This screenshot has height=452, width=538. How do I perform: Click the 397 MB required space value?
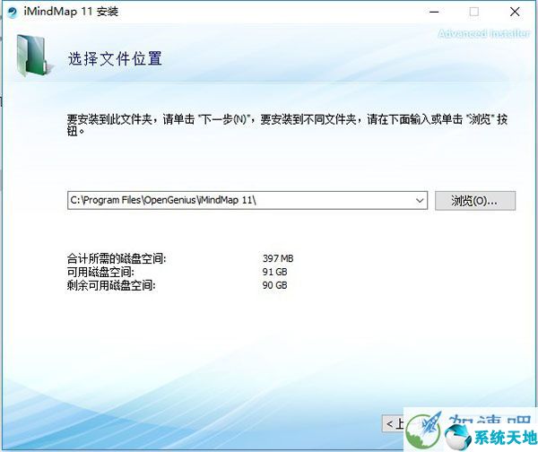tap(278, 258)
